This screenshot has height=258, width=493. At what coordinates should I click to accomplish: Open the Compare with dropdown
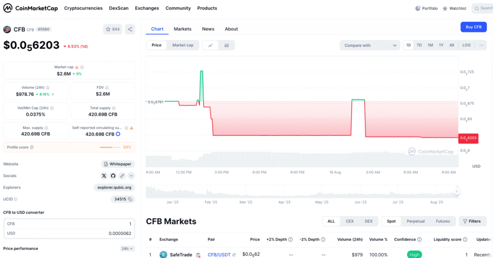pyautogui.click(x=369, y=45)
